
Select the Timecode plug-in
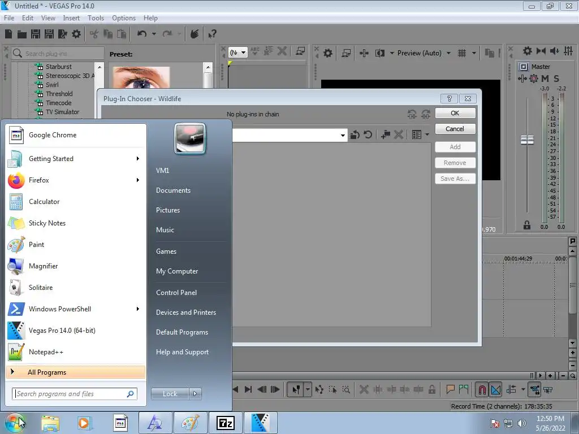pyautogui.click(x=58, y=103)
